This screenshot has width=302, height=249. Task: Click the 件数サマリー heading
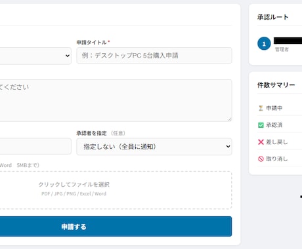point(276,85)
